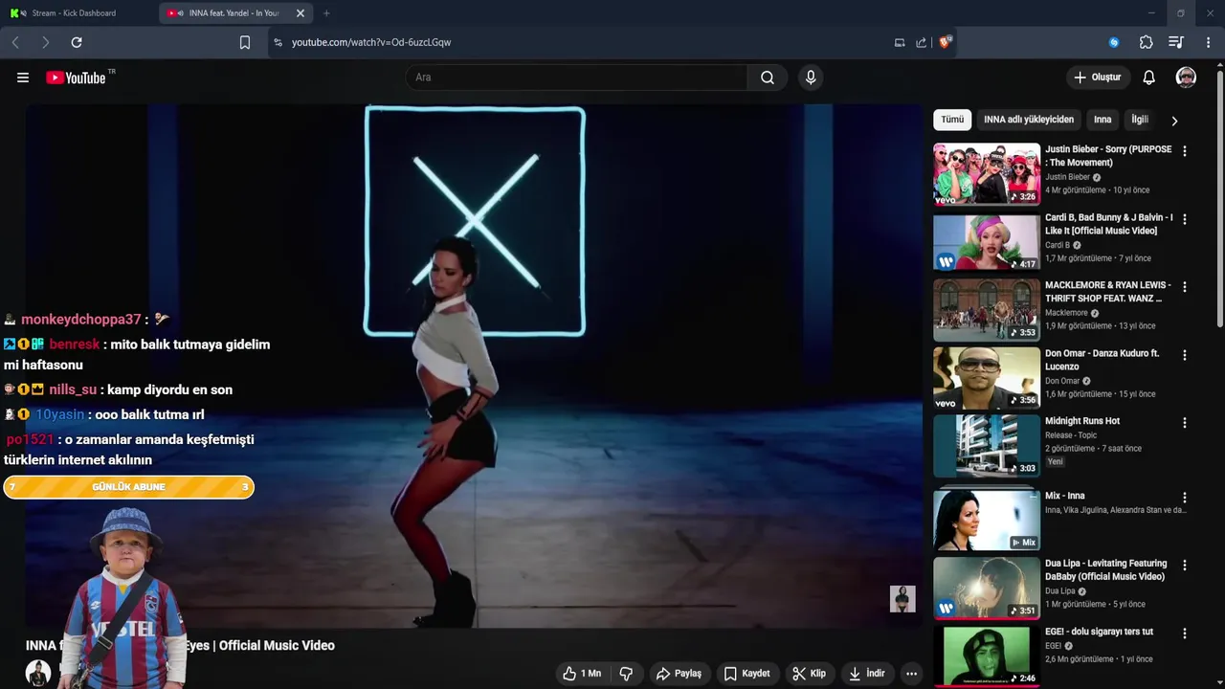Open the YouTube hamburger guide menu

(x=23, y=78)
